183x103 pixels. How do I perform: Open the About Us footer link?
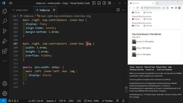[139, 67]
